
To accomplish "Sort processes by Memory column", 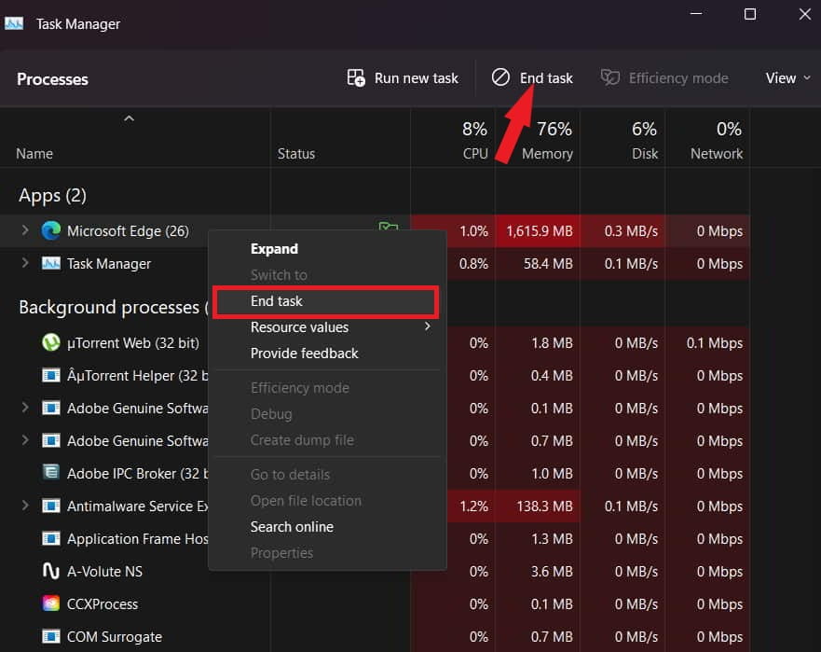I will 546,153.
